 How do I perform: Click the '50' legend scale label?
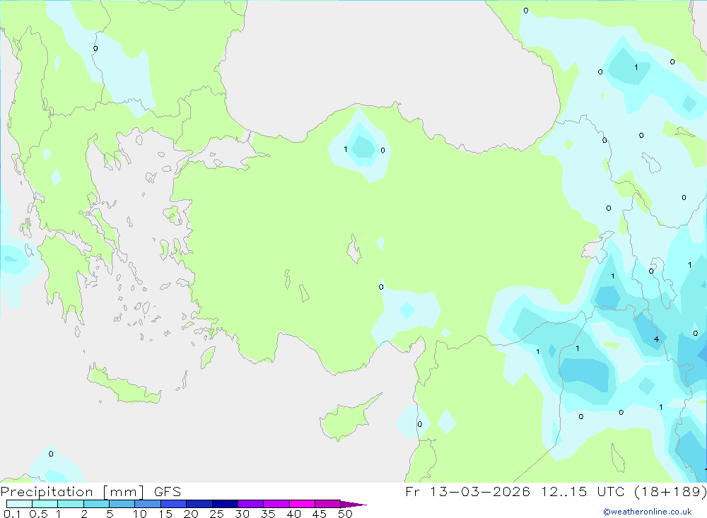point(345,514)
